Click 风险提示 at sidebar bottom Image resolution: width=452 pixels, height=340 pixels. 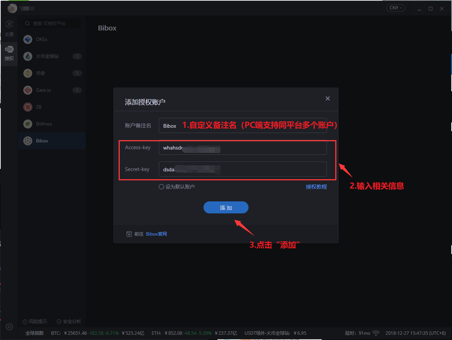35,322
